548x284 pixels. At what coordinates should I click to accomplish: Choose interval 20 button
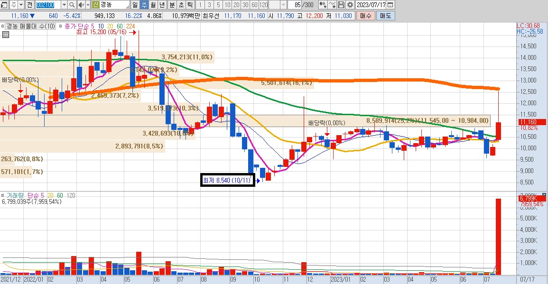(x=237, y=5)
